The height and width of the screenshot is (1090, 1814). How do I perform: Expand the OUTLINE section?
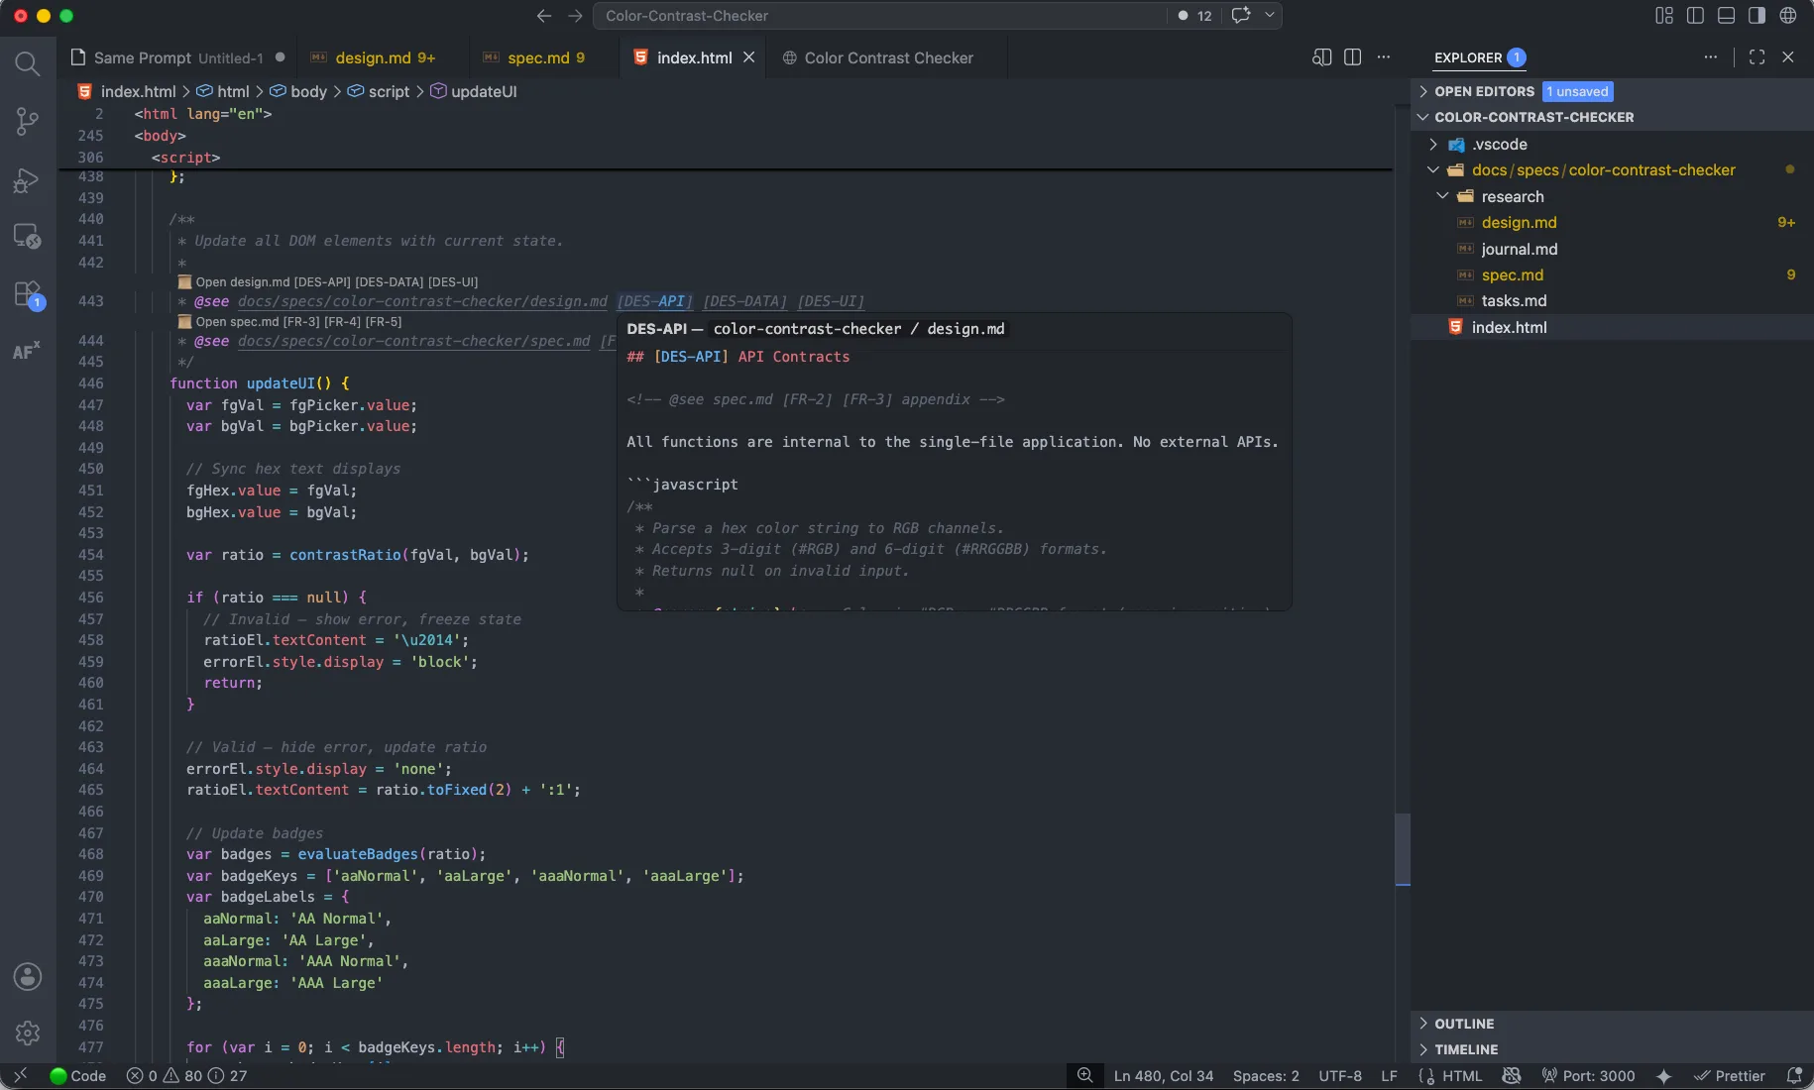click(x=1464, y=1024)
